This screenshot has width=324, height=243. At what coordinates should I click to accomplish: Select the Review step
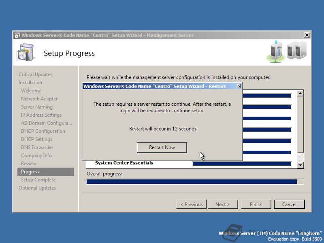(x=28, y=164)
